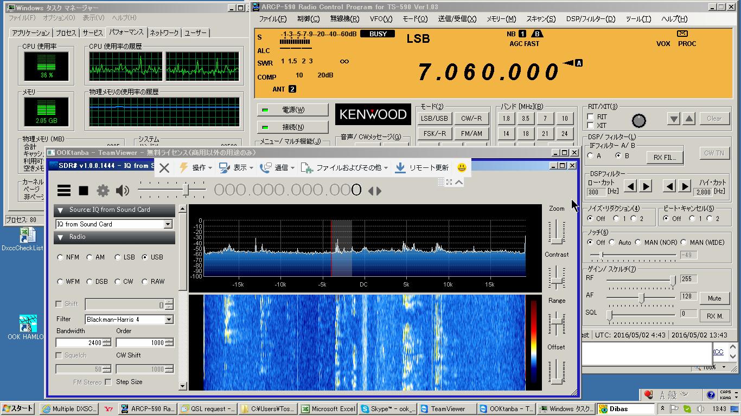Click the LSB/USB mode button
Viewport: 741px width, 416px height.
click(435, 119)
